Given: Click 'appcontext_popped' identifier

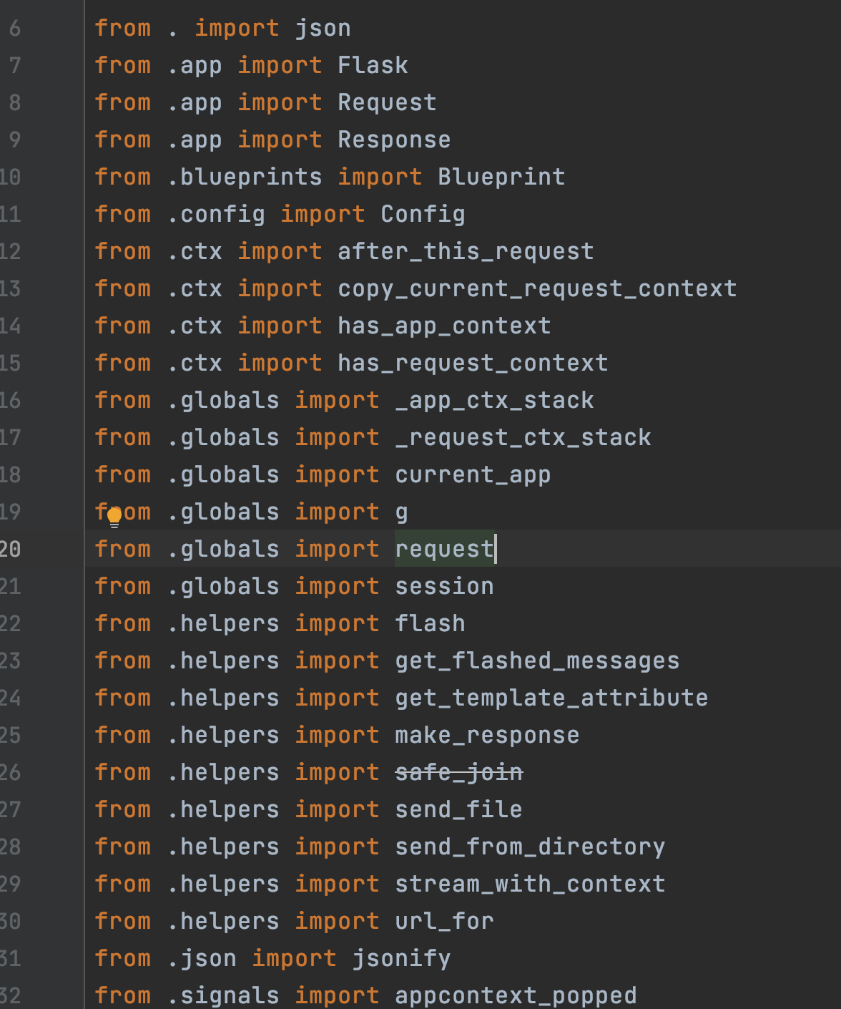Looking at the screenshot, I should pos(516,995).
